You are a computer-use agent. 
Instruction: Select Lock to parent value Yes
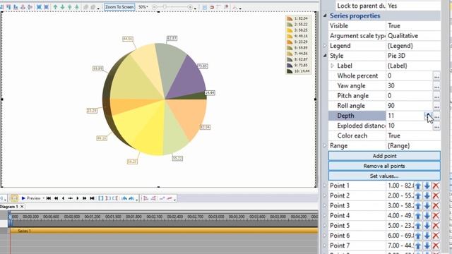point(393,6)
